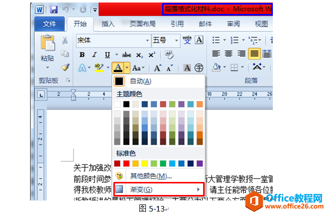
Task: Click the bullet list icon
Action: 216,40
